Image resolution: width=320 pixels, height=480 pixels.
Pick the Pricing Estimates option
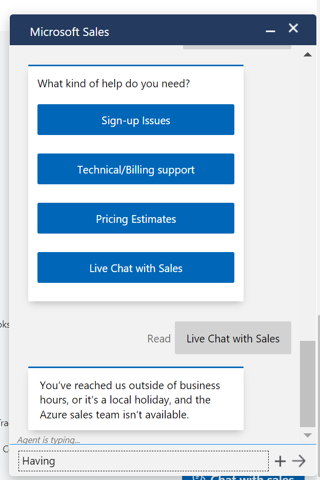click(136, 218)
